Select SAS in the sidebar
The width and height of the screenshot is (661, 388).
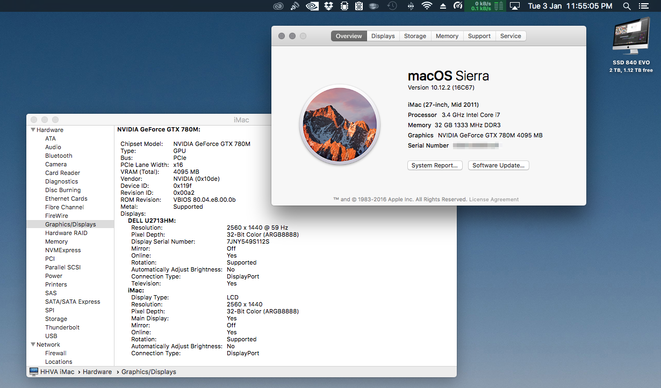[x=51, y=293]
